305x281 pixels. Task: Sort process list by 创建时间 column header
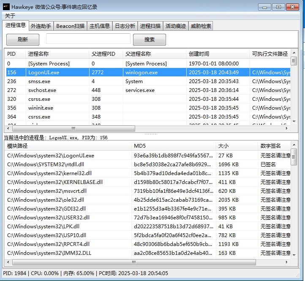click(218, 54)
